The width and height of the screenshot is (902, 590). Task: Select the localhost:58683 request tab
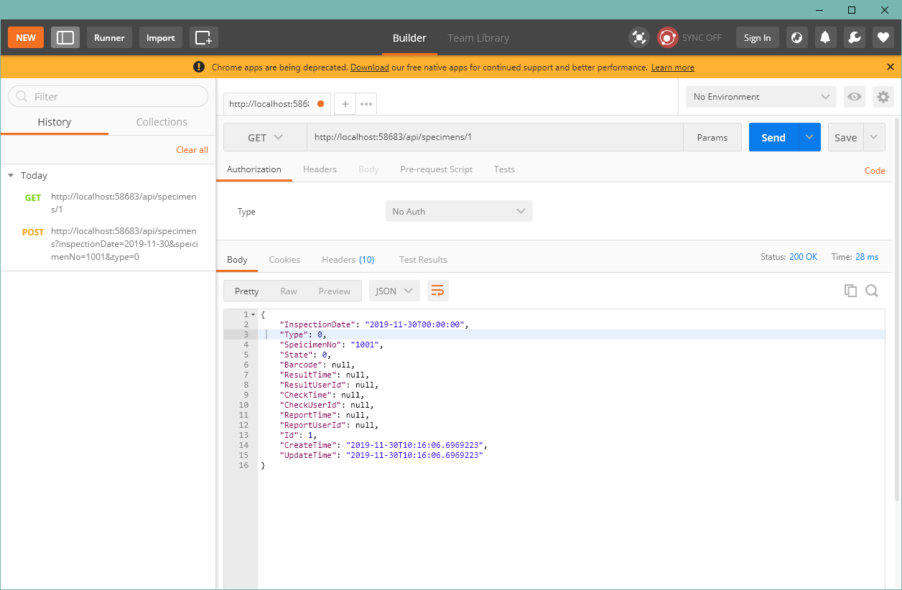(277, 104)
